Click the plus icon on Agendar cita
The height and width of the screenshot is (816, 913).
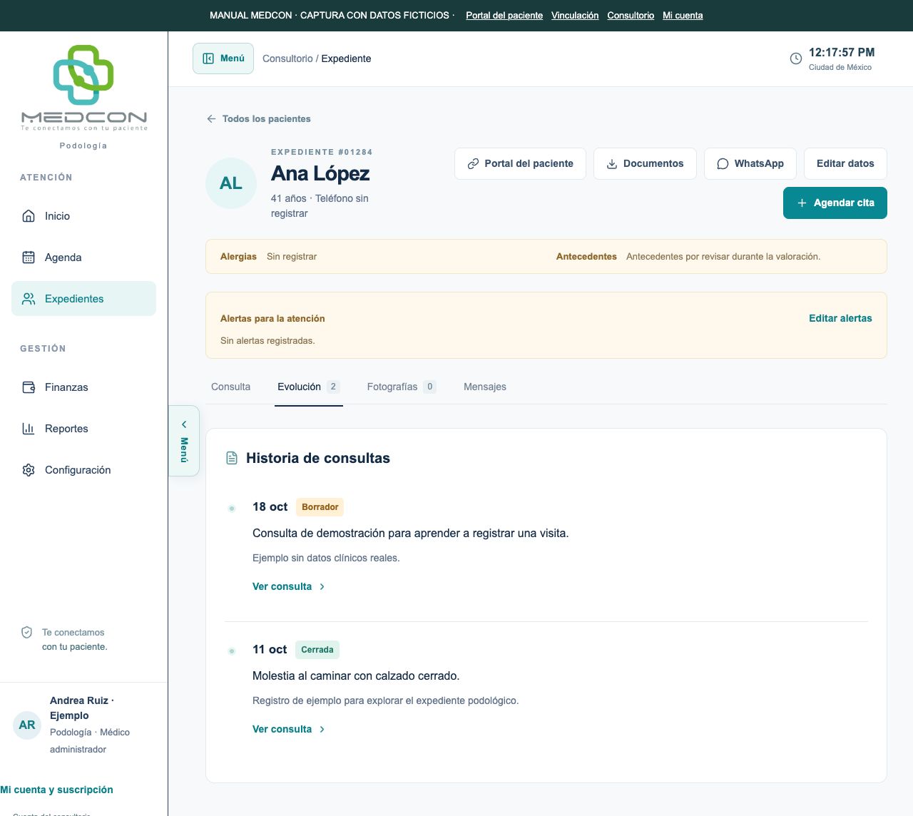coord(802,203)
